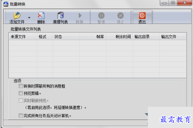The width and height of the screenshot is (193, 128).
Task: Click the 来源文件 column header
Action: click(x=23, y=37)
